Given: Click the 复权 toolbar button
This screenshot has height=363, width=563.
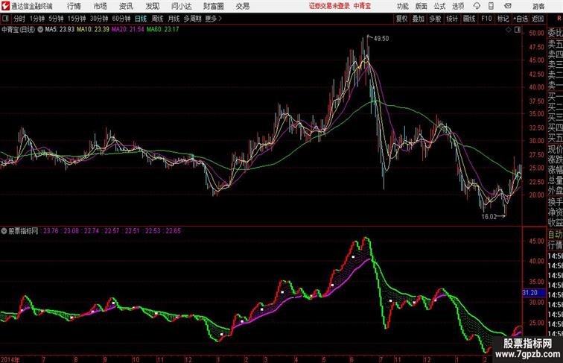Looking at the screenshot, I should 401,19.
